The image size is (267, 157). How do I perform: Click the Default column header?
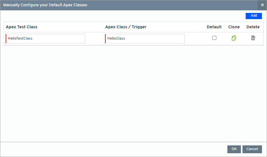click(x=214, y=27)
